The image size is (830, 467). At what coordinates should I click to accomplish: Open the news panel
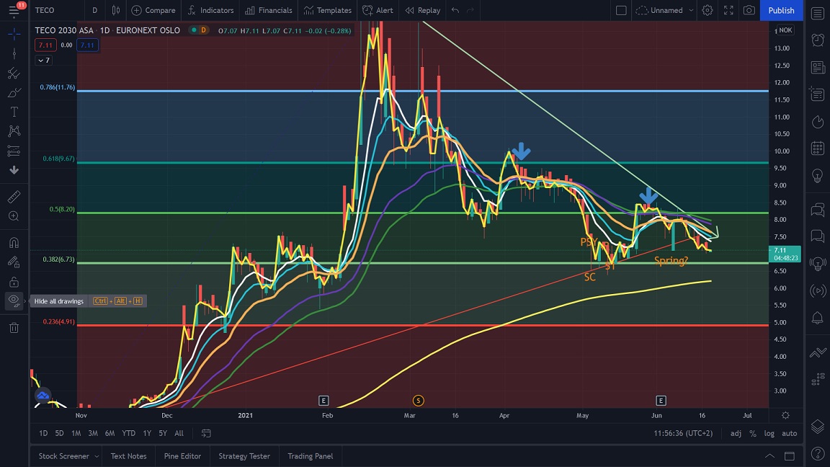pyautogui.click(x=818, y=67)
